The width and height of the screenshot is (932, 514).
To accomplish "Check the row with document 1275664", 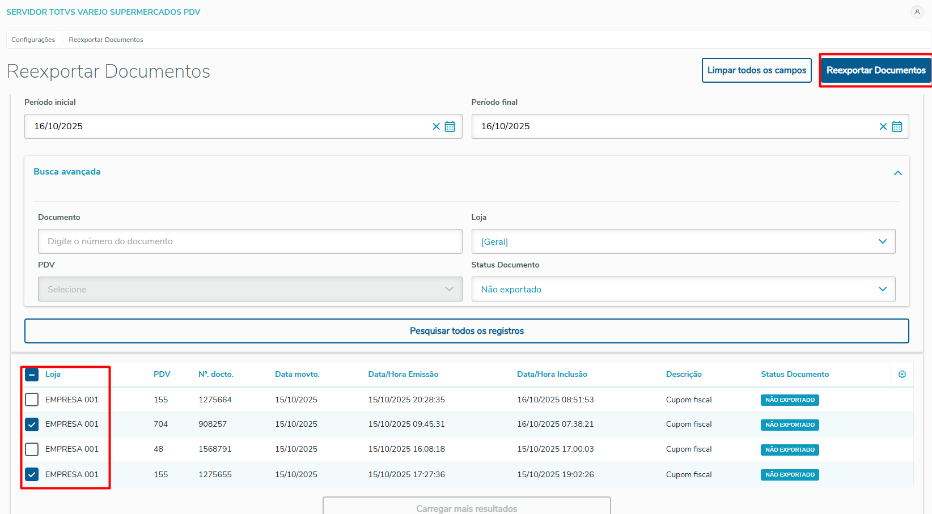I will tap(32, 400).
